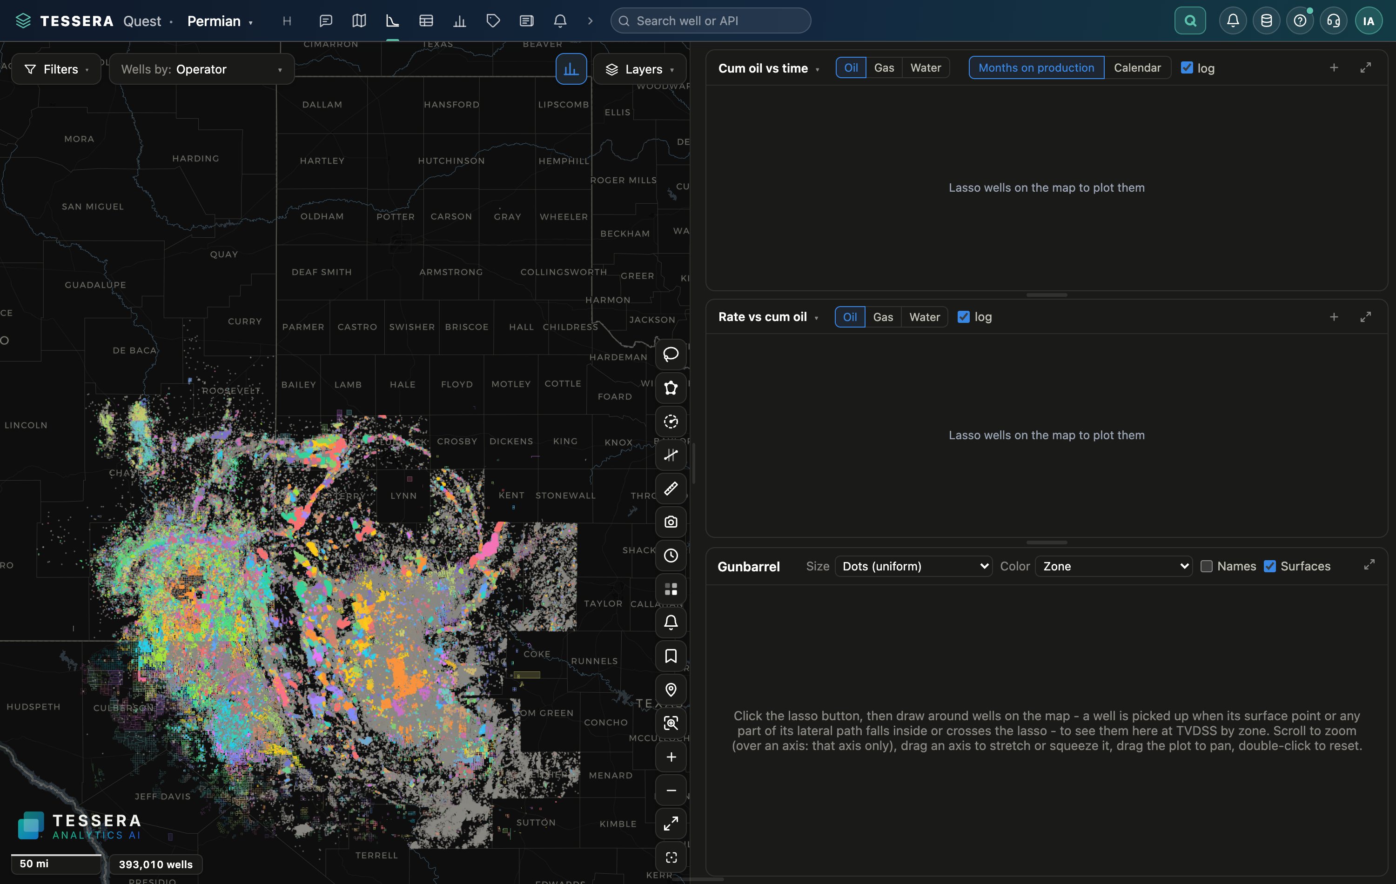Select the lasso tool on the map toolbar

[x=671, y=354]
